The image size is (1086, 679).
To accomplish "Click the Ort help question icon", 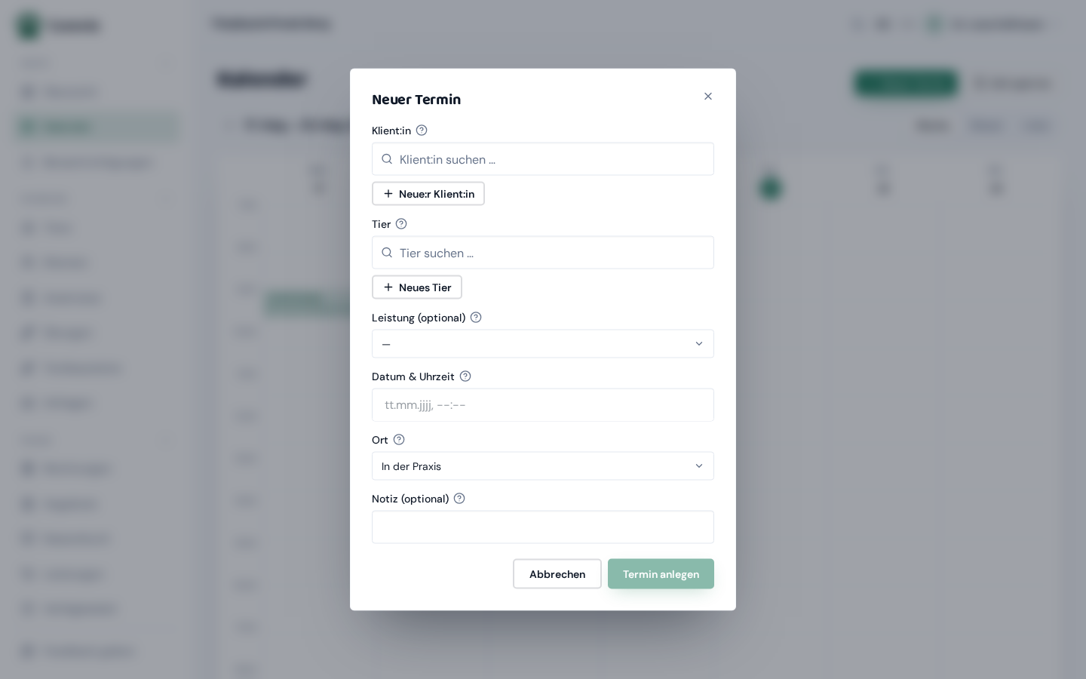I will click(399, 440).
